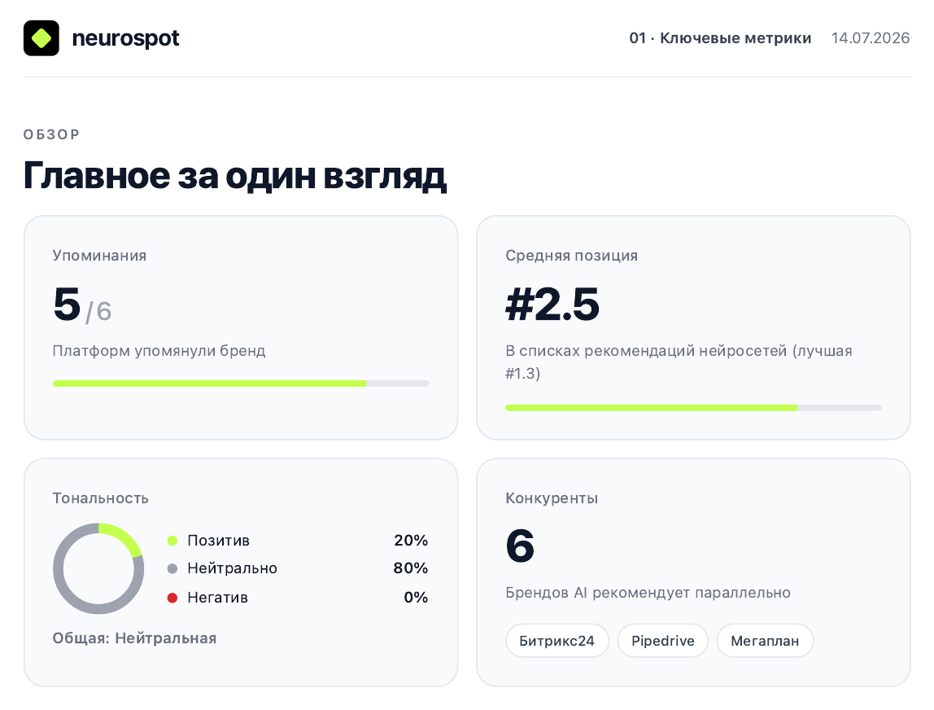Click "Общая: Нейтральная" summary text
934x710 pixels.
click(x=134, y=638)
